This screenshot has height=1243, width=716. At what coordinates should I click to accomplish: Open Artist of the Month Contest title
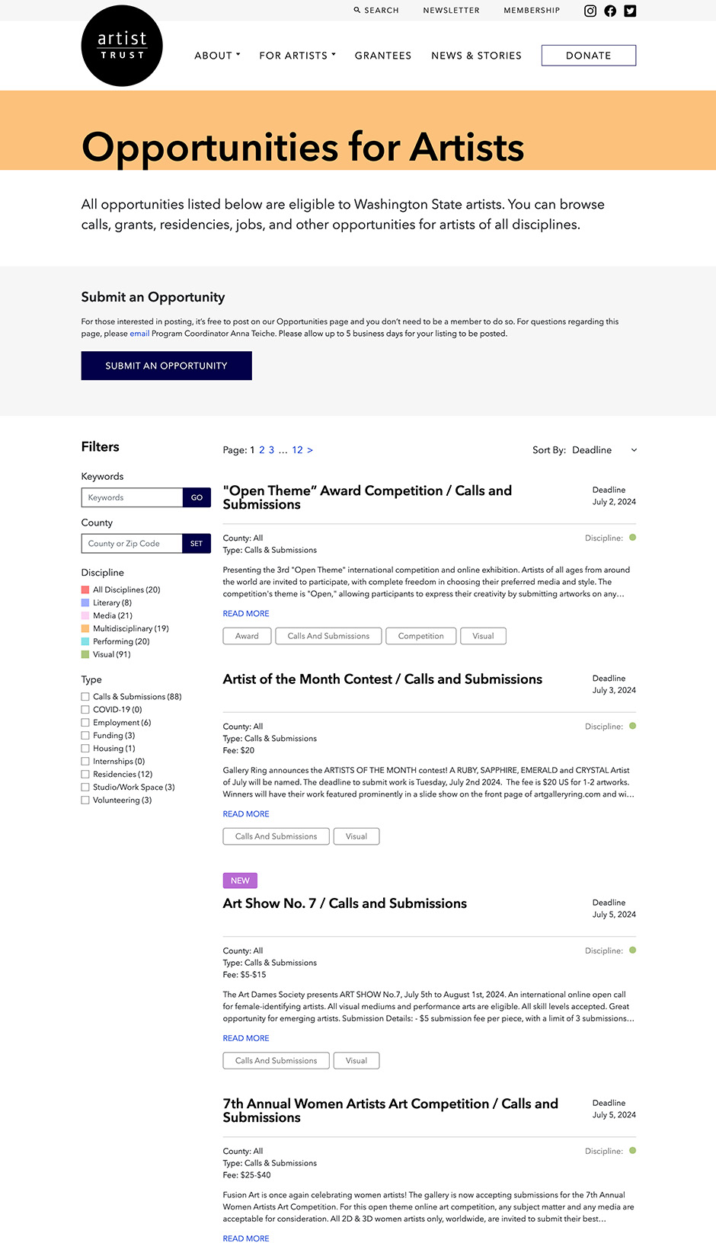(382, 679)
